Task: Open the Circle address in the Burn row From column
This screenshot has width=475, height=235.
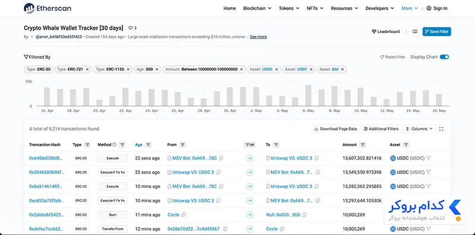Action: 173,215
